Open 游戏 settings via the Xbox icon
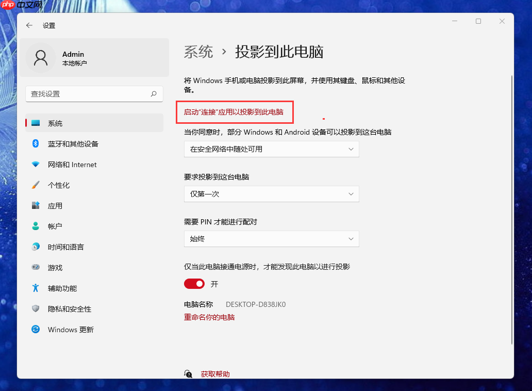This screenshot has width=532, height=391. click(36, 267)
